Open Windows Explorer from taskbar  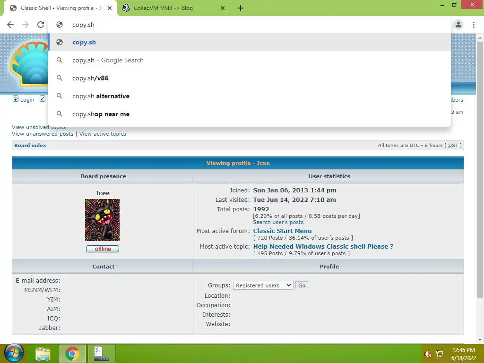tap(43, 354)
